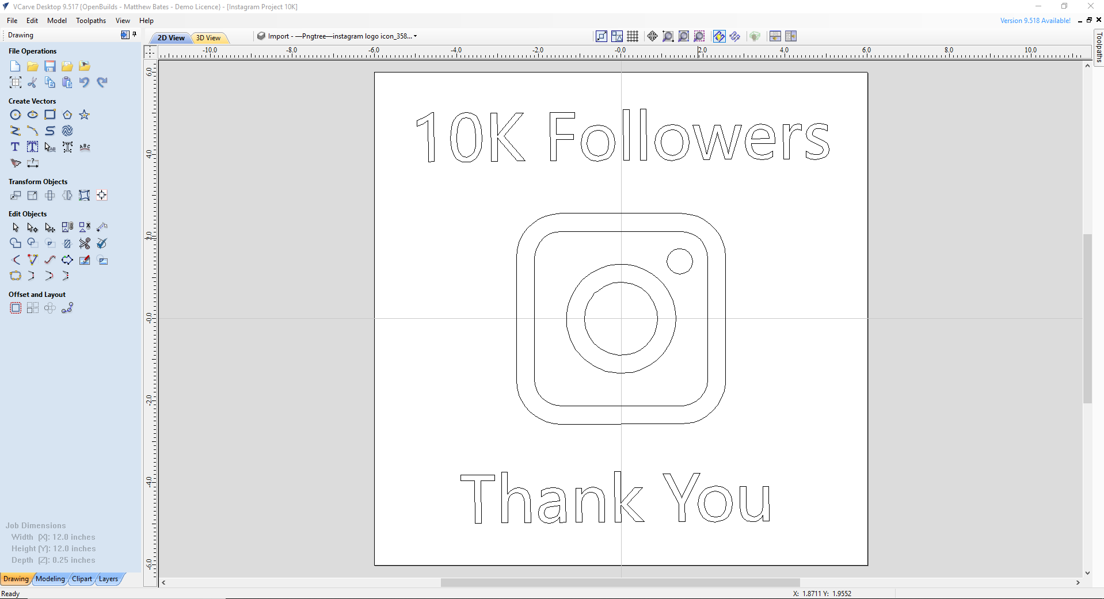Redo the last undone action
The height and width of the screenshot is (599, 1104).
tap(102, 82)
